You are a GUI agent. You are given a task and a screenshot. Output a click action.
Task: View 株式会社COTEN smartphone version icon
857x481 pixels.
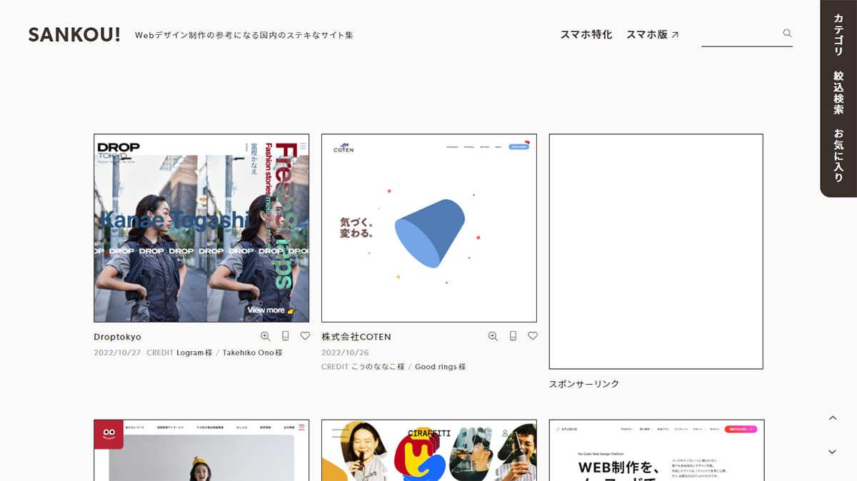tap(513, 336)
